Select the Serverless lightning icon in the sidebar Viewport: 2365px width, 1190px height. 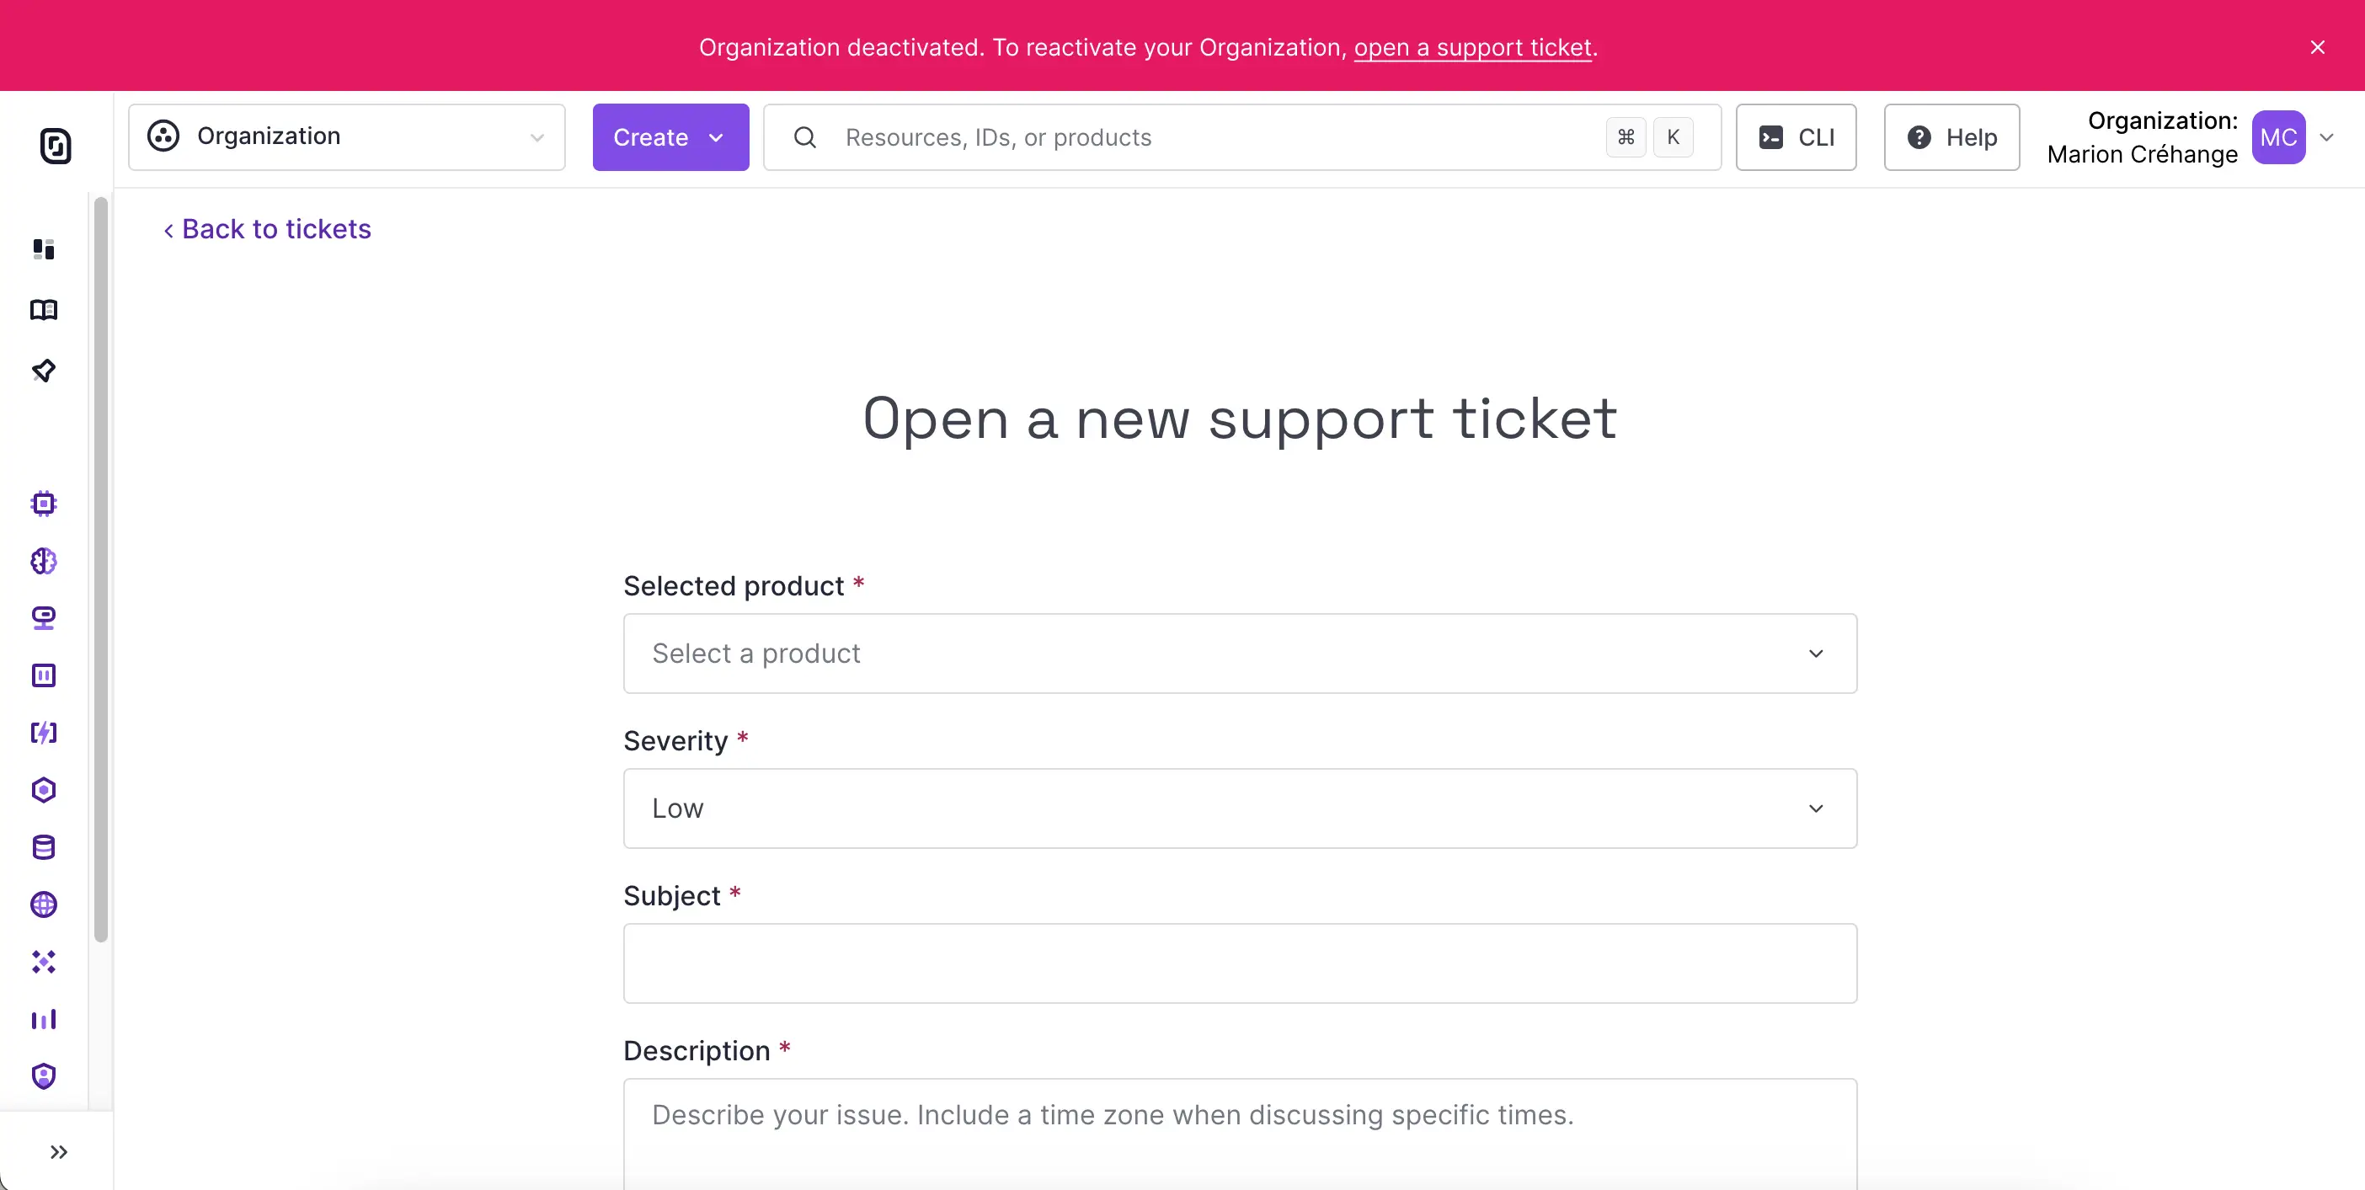pyautogui.click(x=42, y=732)
